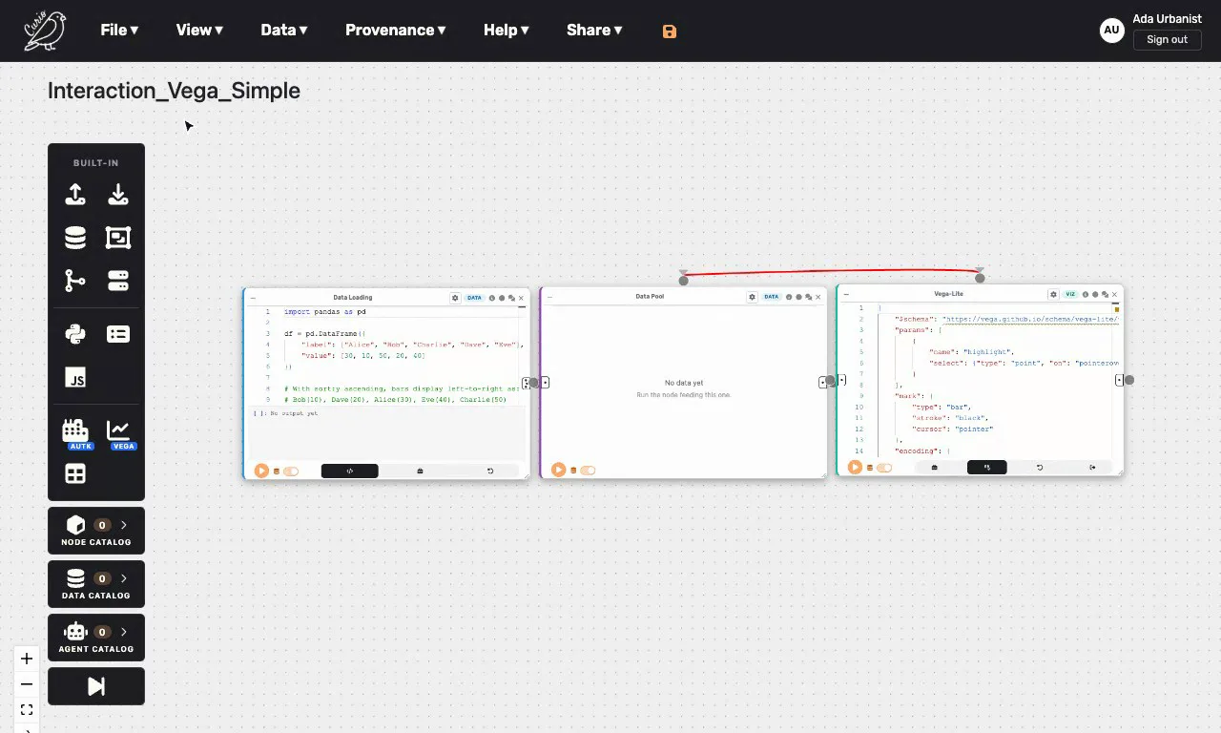Click the Vega-Lite node's exit-arrow tab
Screen dimensions: 1221x733
point(1093,468)
